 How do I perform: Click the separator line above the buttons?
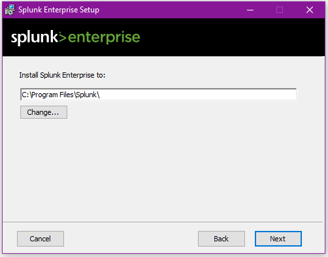tap(163, 222)
